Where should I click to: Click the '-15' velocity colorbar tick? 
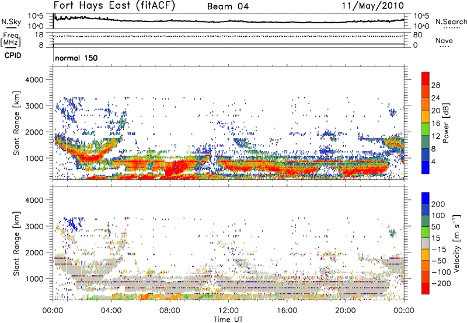(439, 250)
